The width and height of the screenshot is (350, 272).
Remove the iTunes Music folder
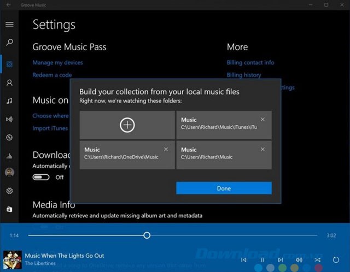(x=262, y=119)
